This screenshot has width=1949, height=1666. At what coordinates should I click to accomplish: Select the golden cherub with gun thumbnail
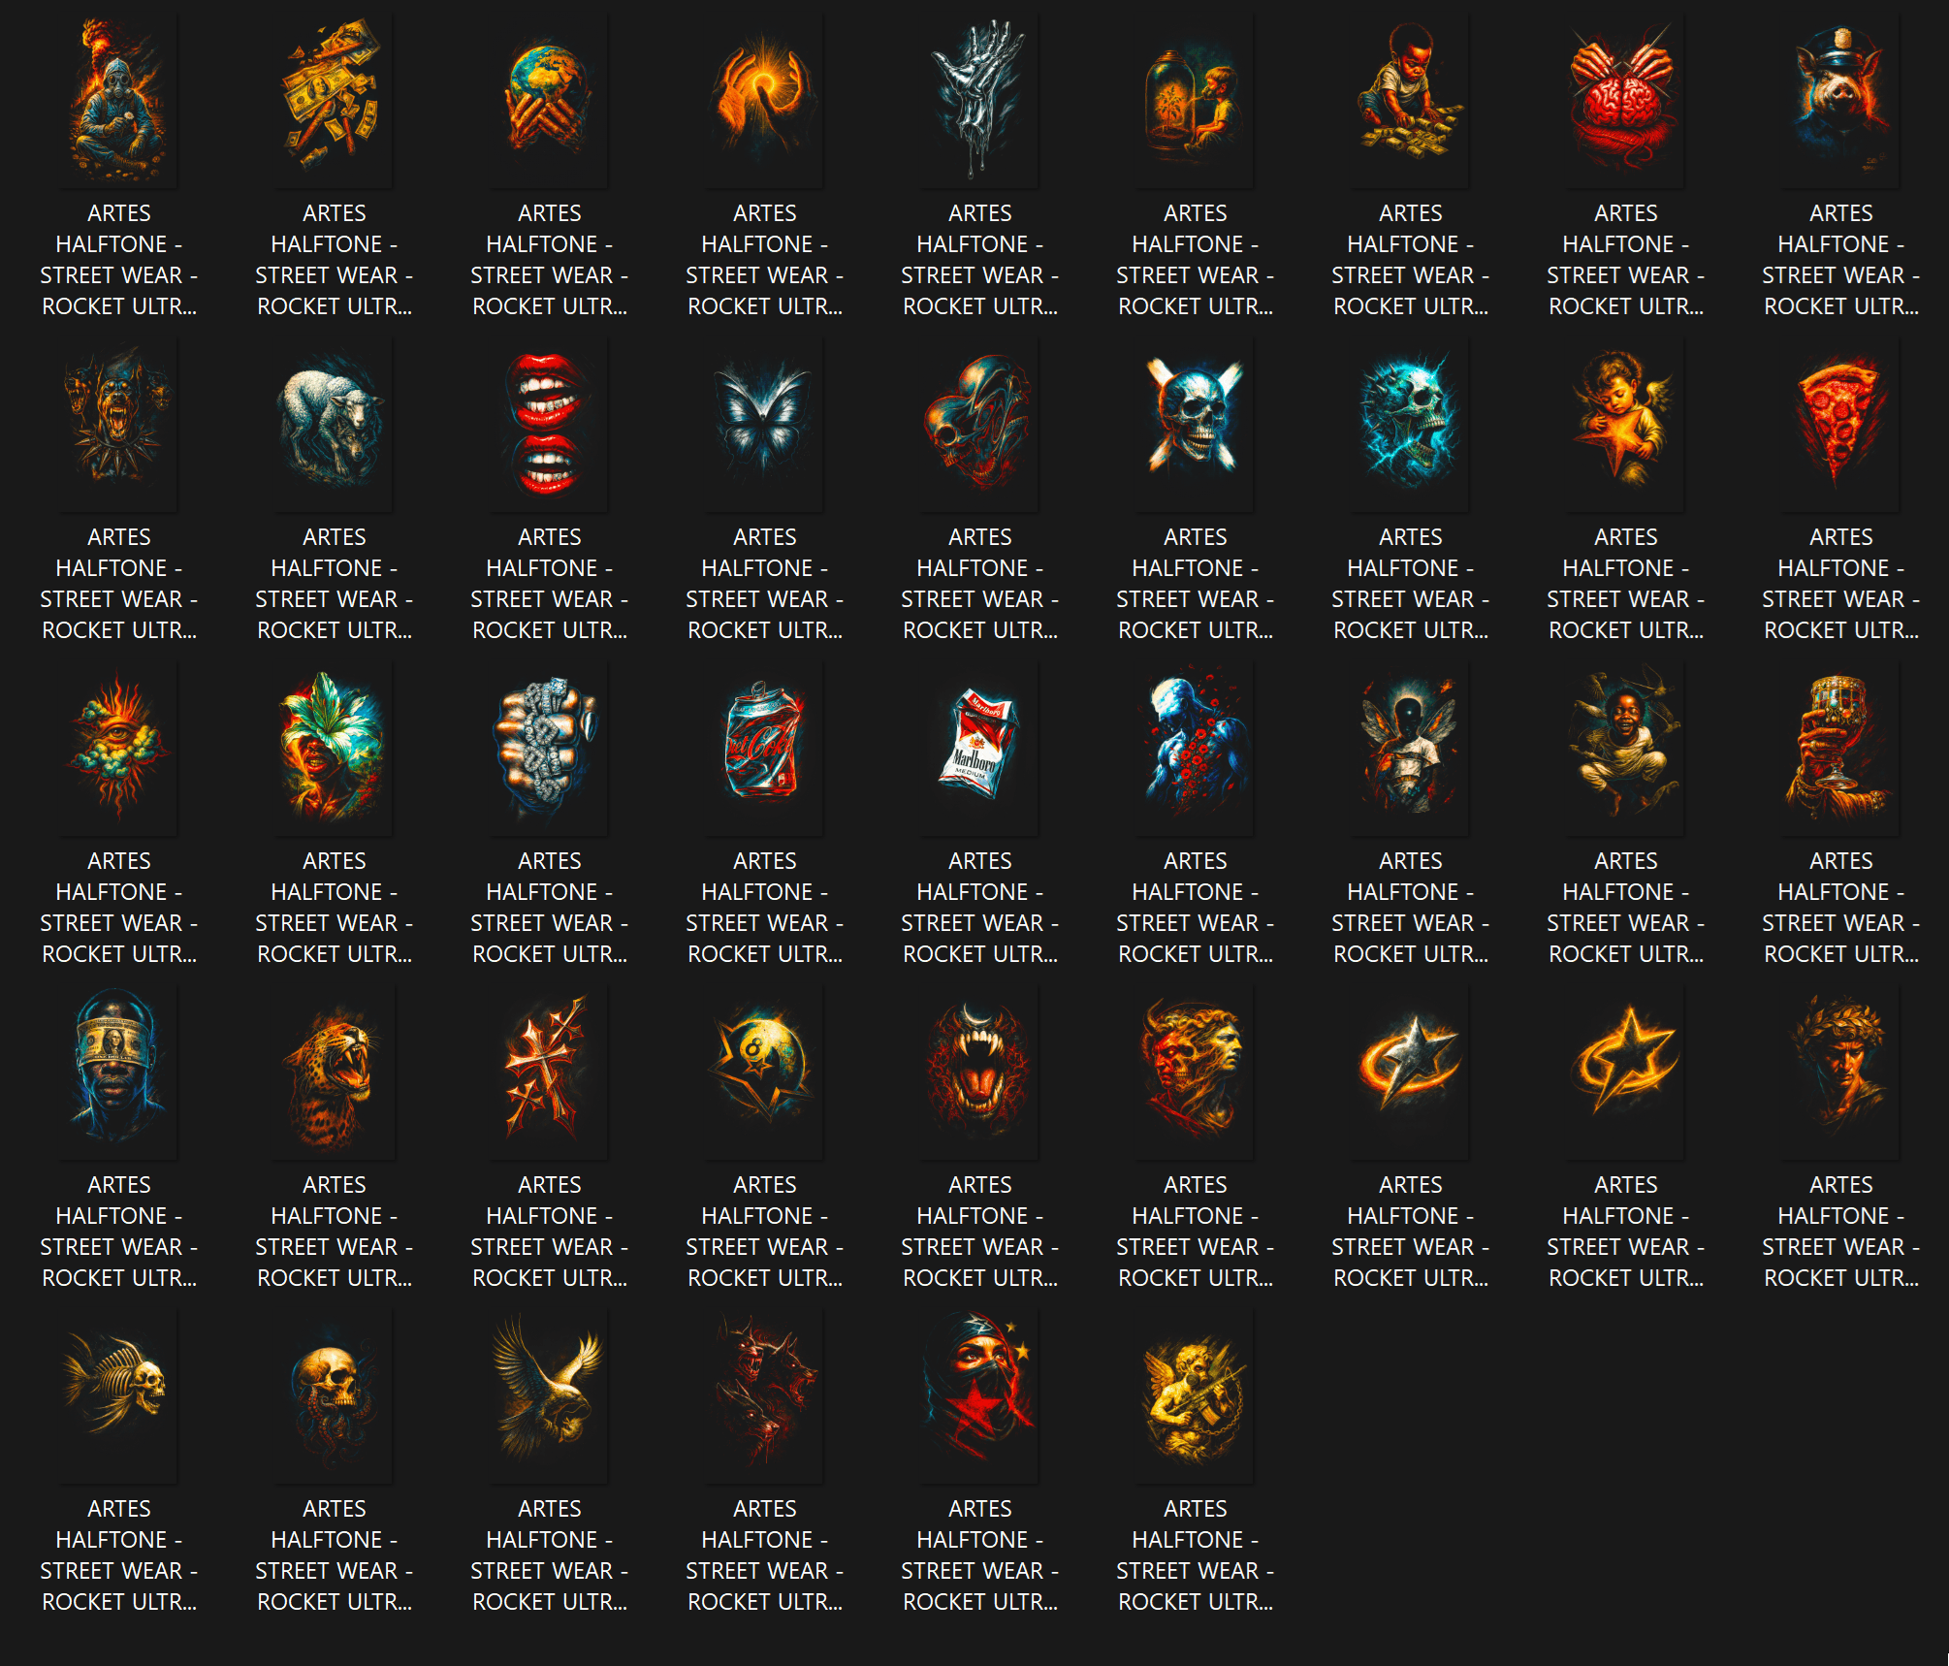(1195, 1395)
